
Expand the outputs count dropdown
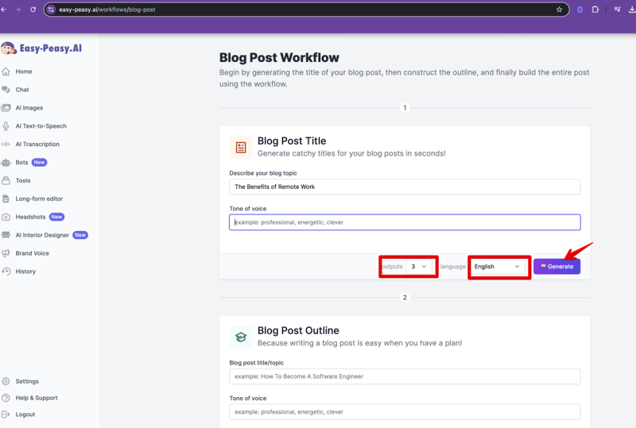coord(419,267)
